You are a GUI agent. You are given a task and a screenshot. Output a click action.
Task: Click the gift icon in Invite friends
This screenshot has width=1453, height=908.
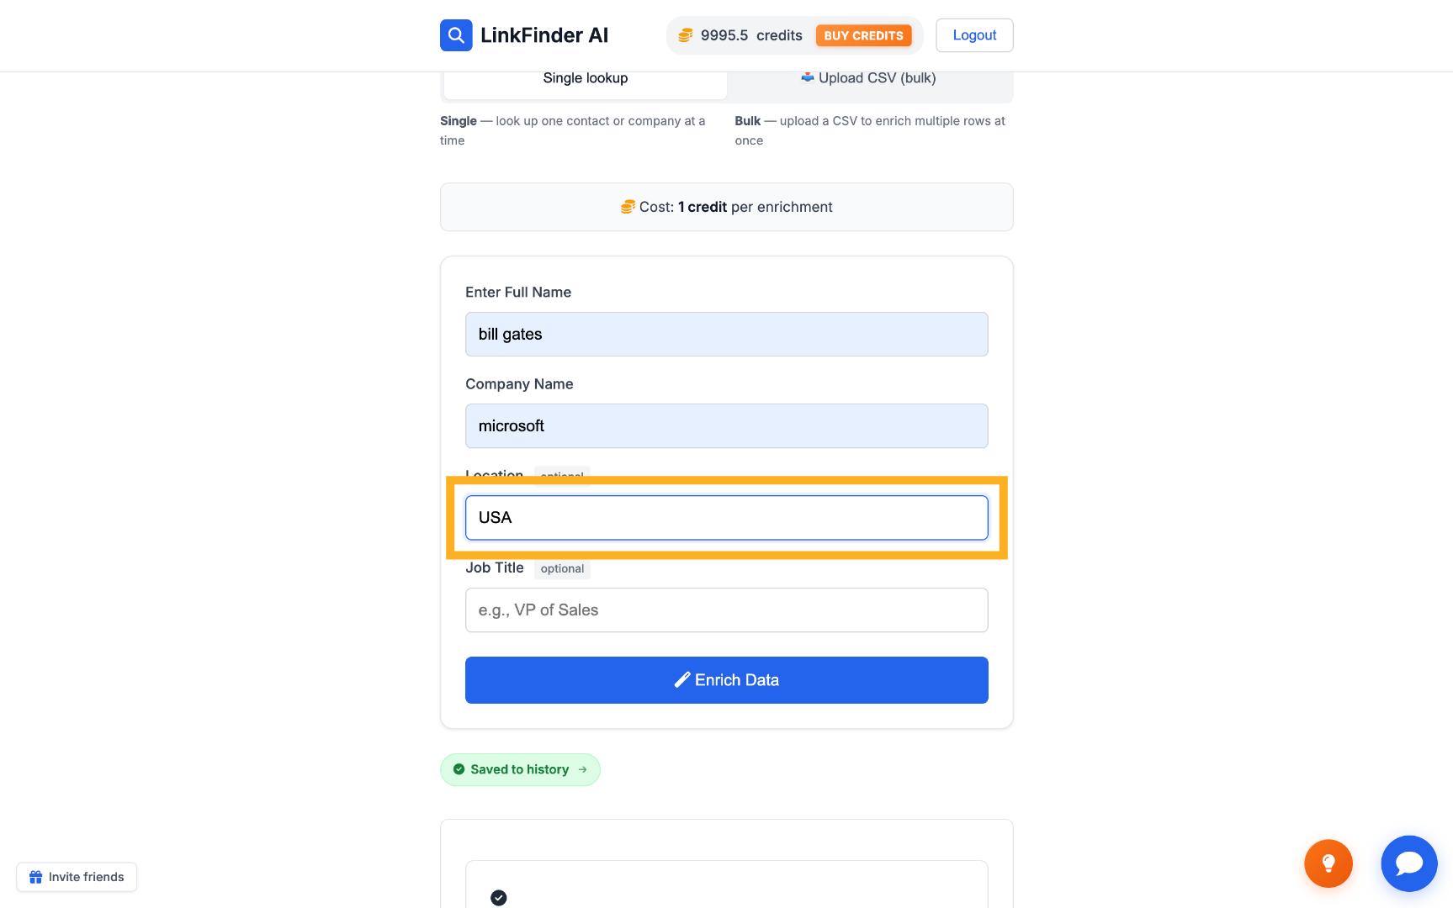35,877
